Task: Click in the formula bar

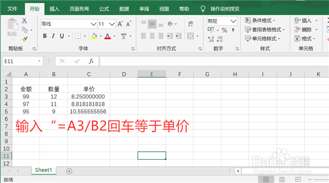Action: point(214,61)
